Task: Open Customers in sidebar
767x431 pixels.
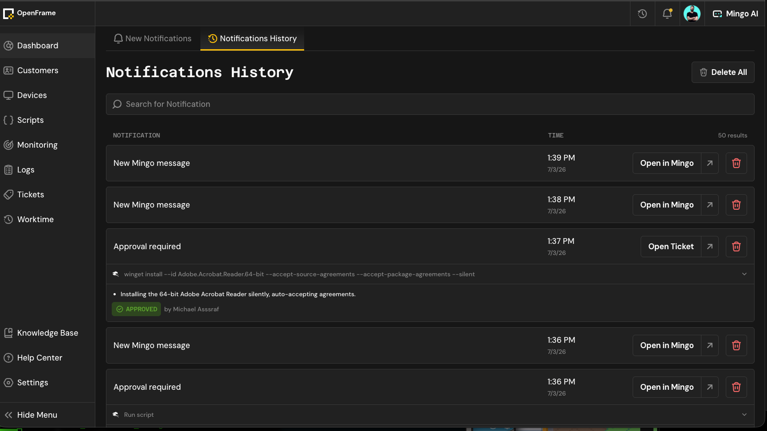Action: point(47,71)
